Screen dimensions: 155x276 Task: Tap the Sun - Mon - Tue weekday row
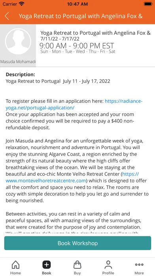78,52
